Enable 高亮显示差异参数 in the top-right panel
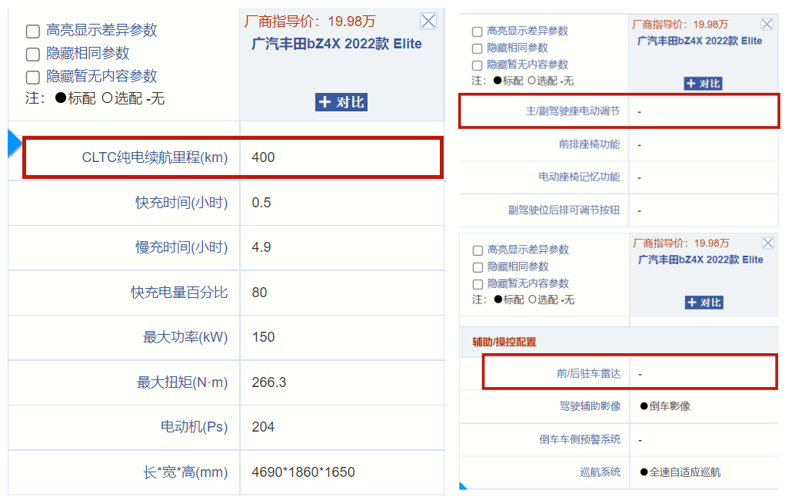Screen dimensions: 792x503 [x=477, y=31]
